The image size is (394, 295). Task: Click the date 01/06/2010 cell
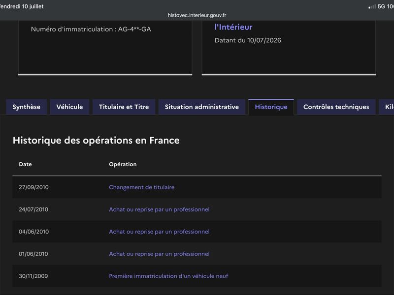(33, 254)
